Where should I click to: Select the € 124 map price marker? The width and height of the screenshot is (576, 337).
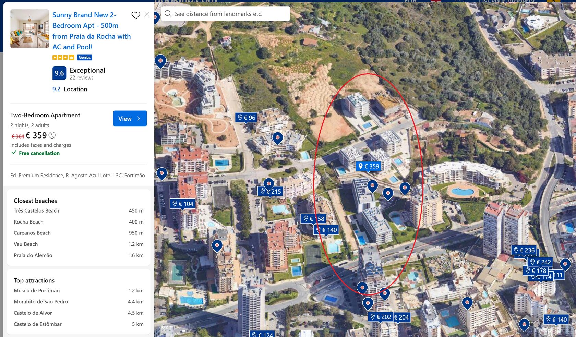262,334
